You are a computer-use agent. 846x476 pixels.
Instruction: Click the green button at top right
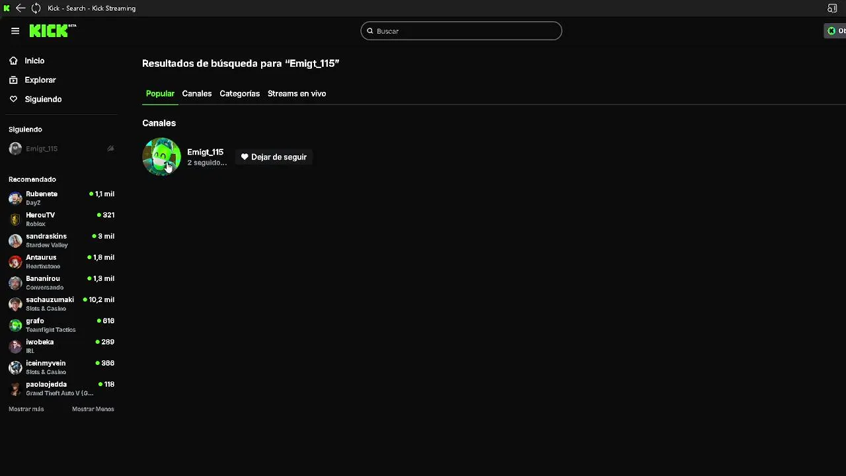click(835, 31)
